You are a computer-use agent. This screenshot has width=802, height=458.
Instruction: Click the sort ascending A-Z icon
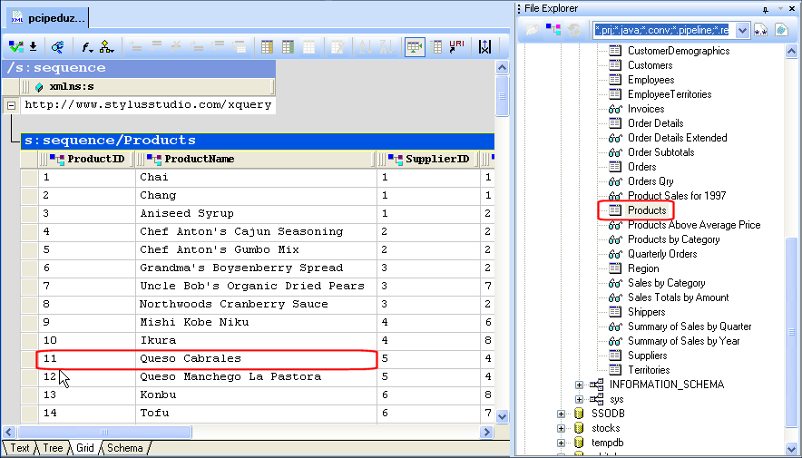pyautogui.click(x=366, y=47)
